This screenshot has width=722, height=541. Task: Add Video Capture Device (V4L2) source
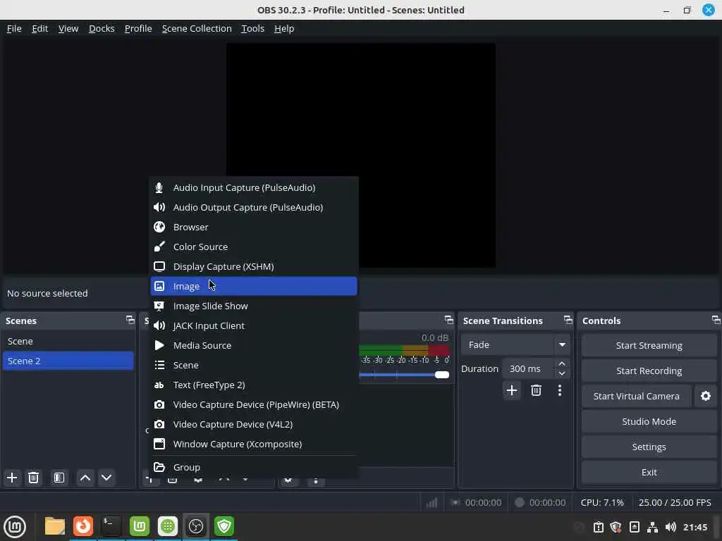tap(254, 425)
